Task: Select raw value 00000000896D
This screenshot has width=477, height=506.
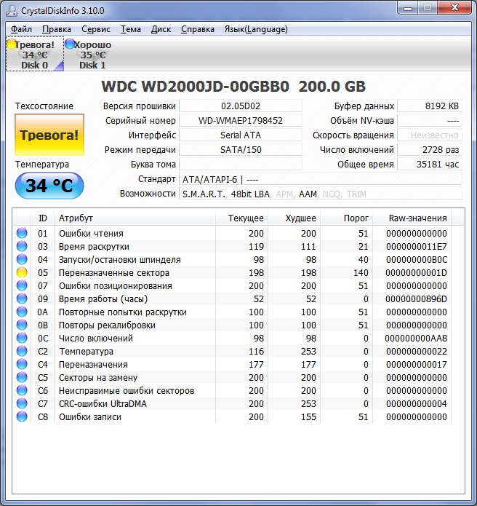Action: click(x=416, y=299)
